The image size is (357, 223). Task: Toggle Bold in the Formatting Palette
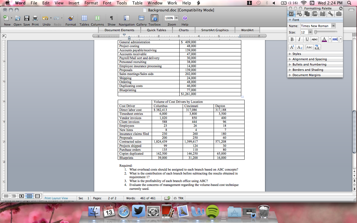pyautogui.click(x=292, y=39)
